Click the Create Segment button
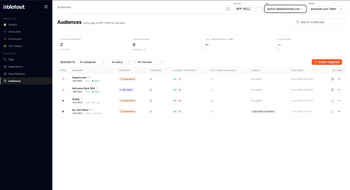The width and height of the screenshot is (350, 190). 327,62
